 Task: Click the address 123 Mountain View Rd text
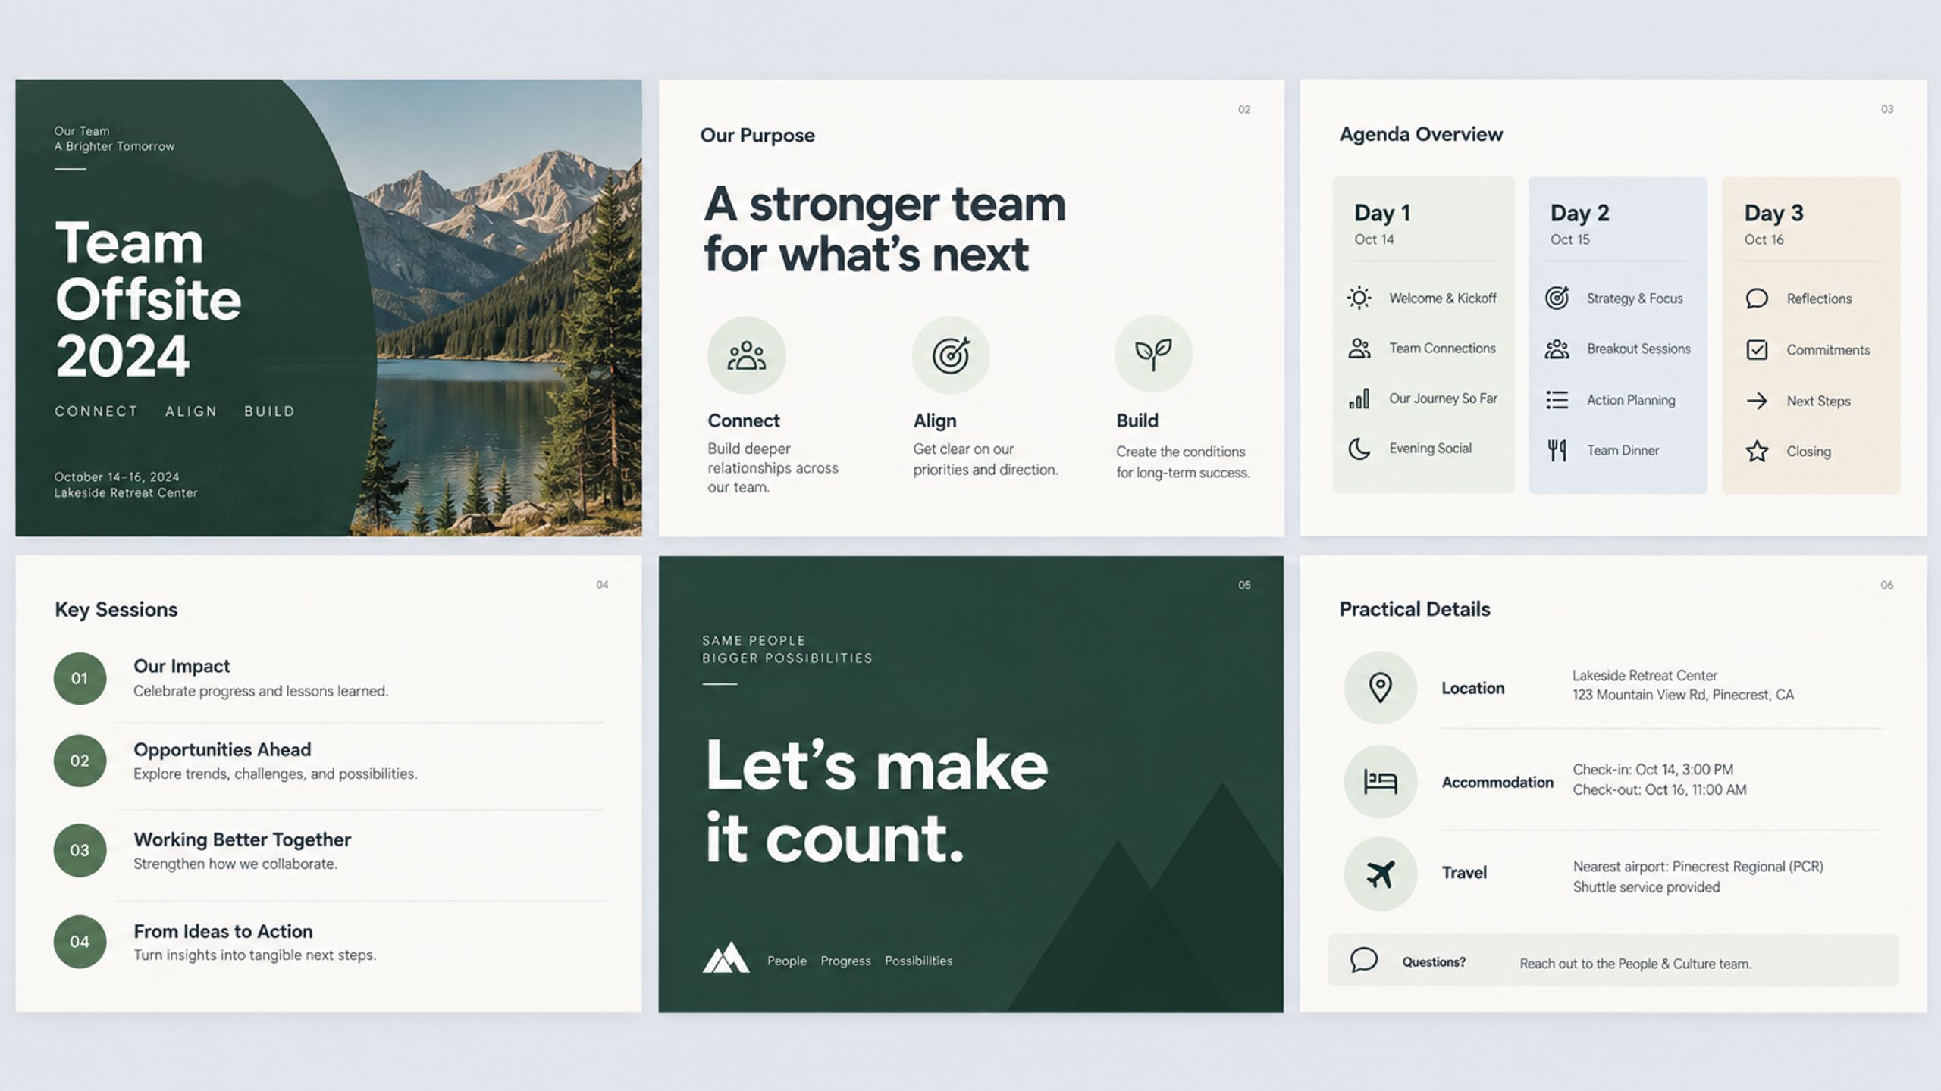1683,695
